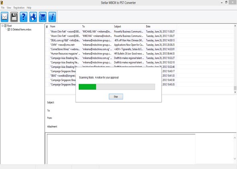Click the shopping cart buy icon
This screenshot has height=169, width=237.
pyautogui.click(x=43, y=17)
